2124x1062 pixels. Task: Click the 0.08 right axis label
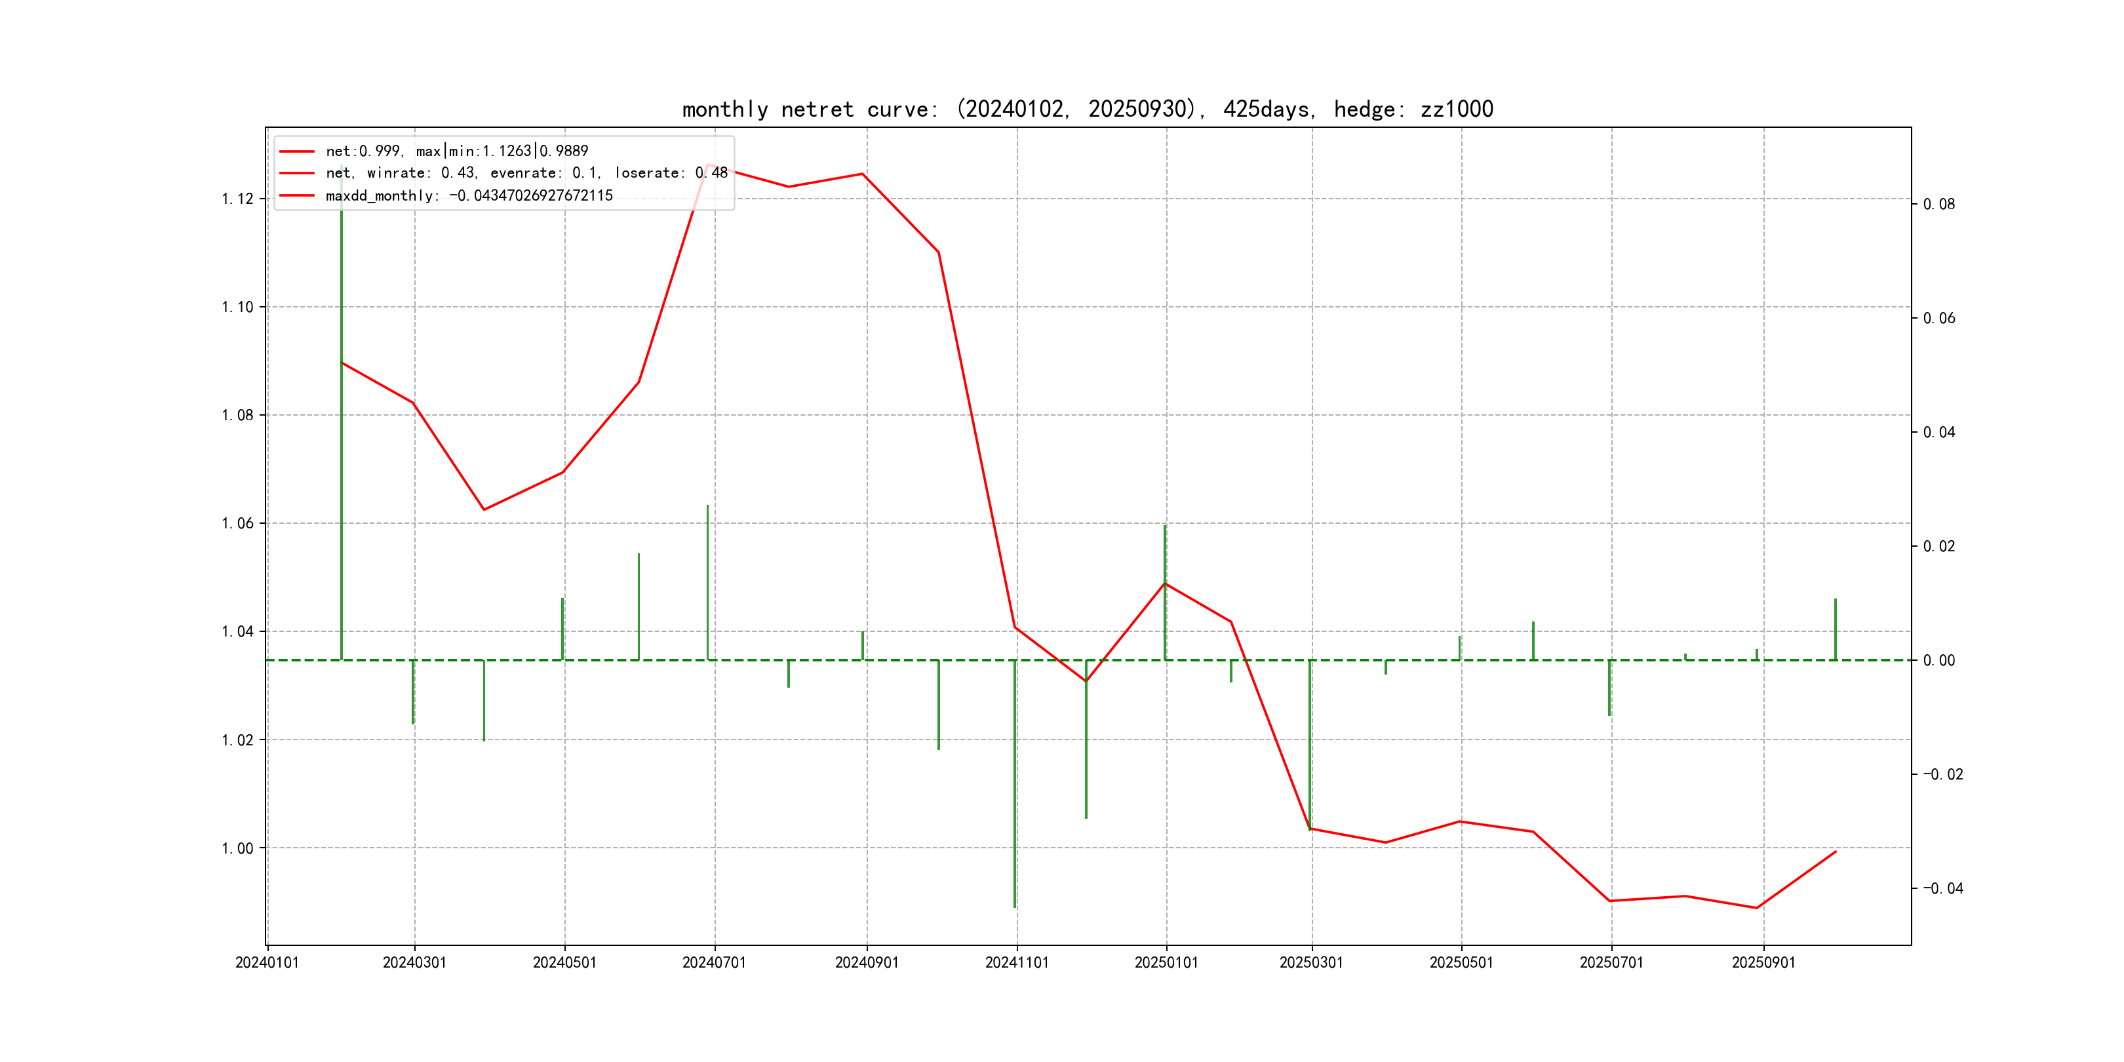(x=1938, y=205)
